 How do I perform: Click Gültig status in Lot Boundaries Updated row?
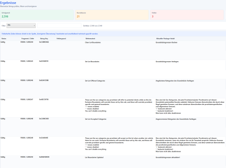3,157
